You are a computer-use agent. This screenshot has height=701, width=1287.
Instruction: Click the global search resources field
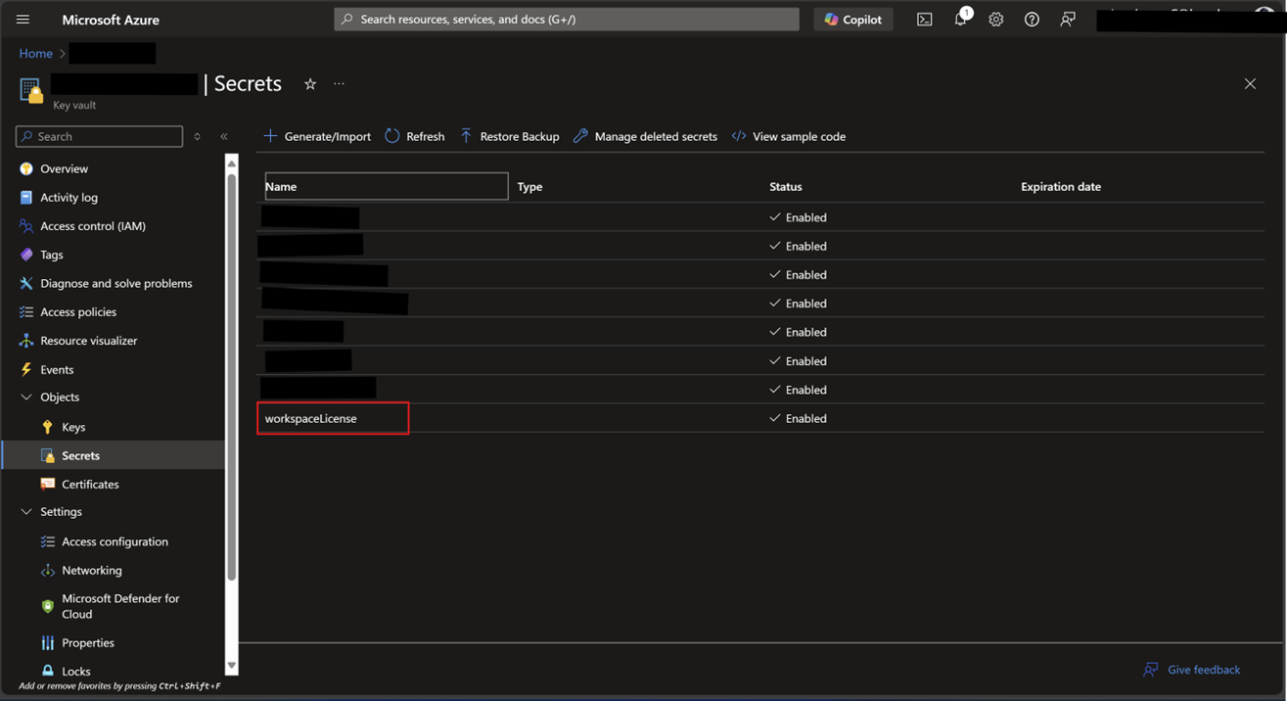pyautogui.click(x=568, y=20)
